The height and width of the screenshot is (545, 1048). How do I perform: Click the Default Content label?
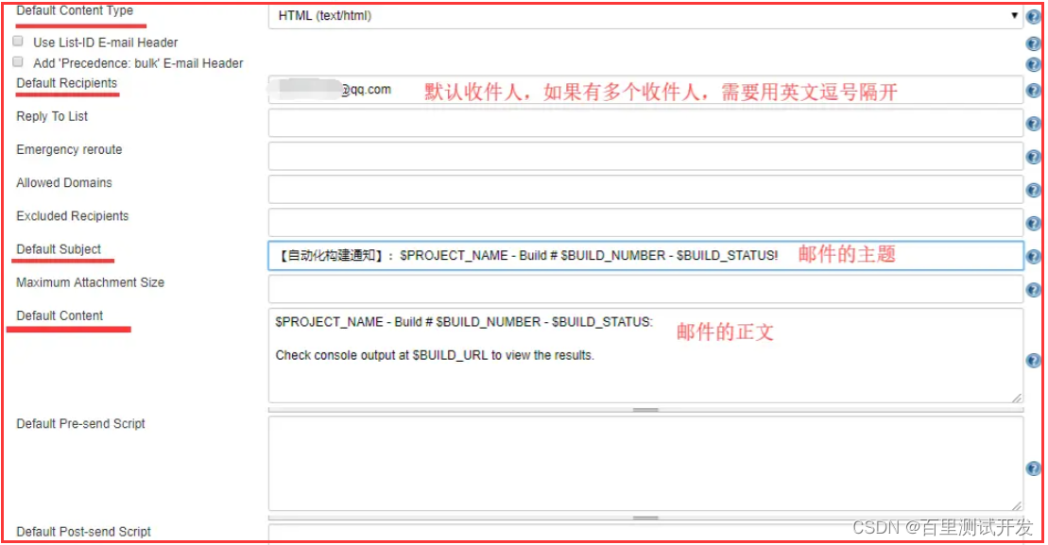click(x=60, y=315)
